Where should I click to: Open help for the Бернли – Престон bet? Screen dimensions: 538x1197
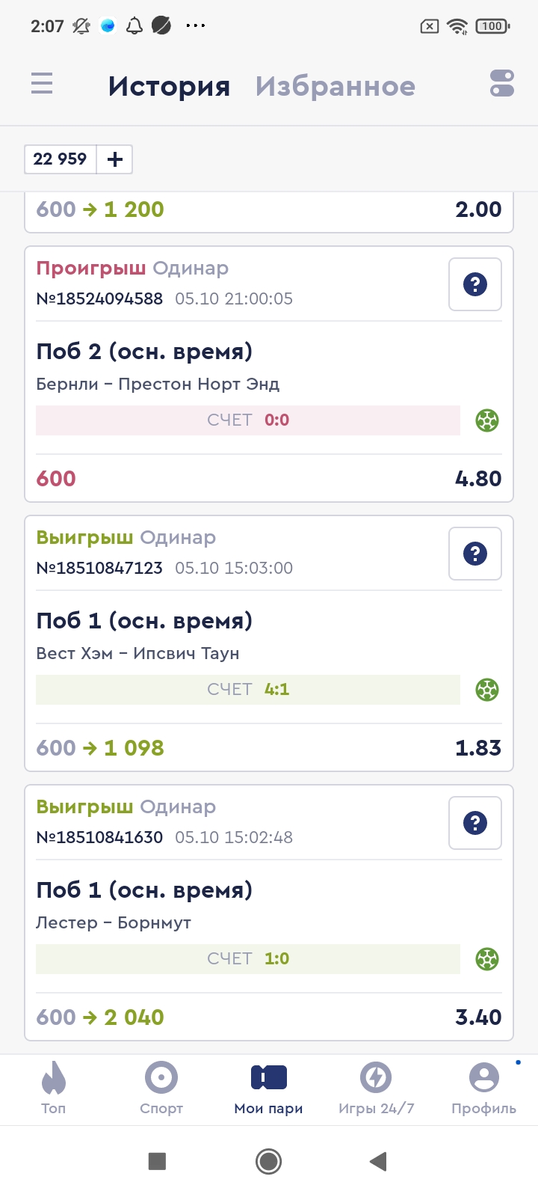click(x=475, y=284)
